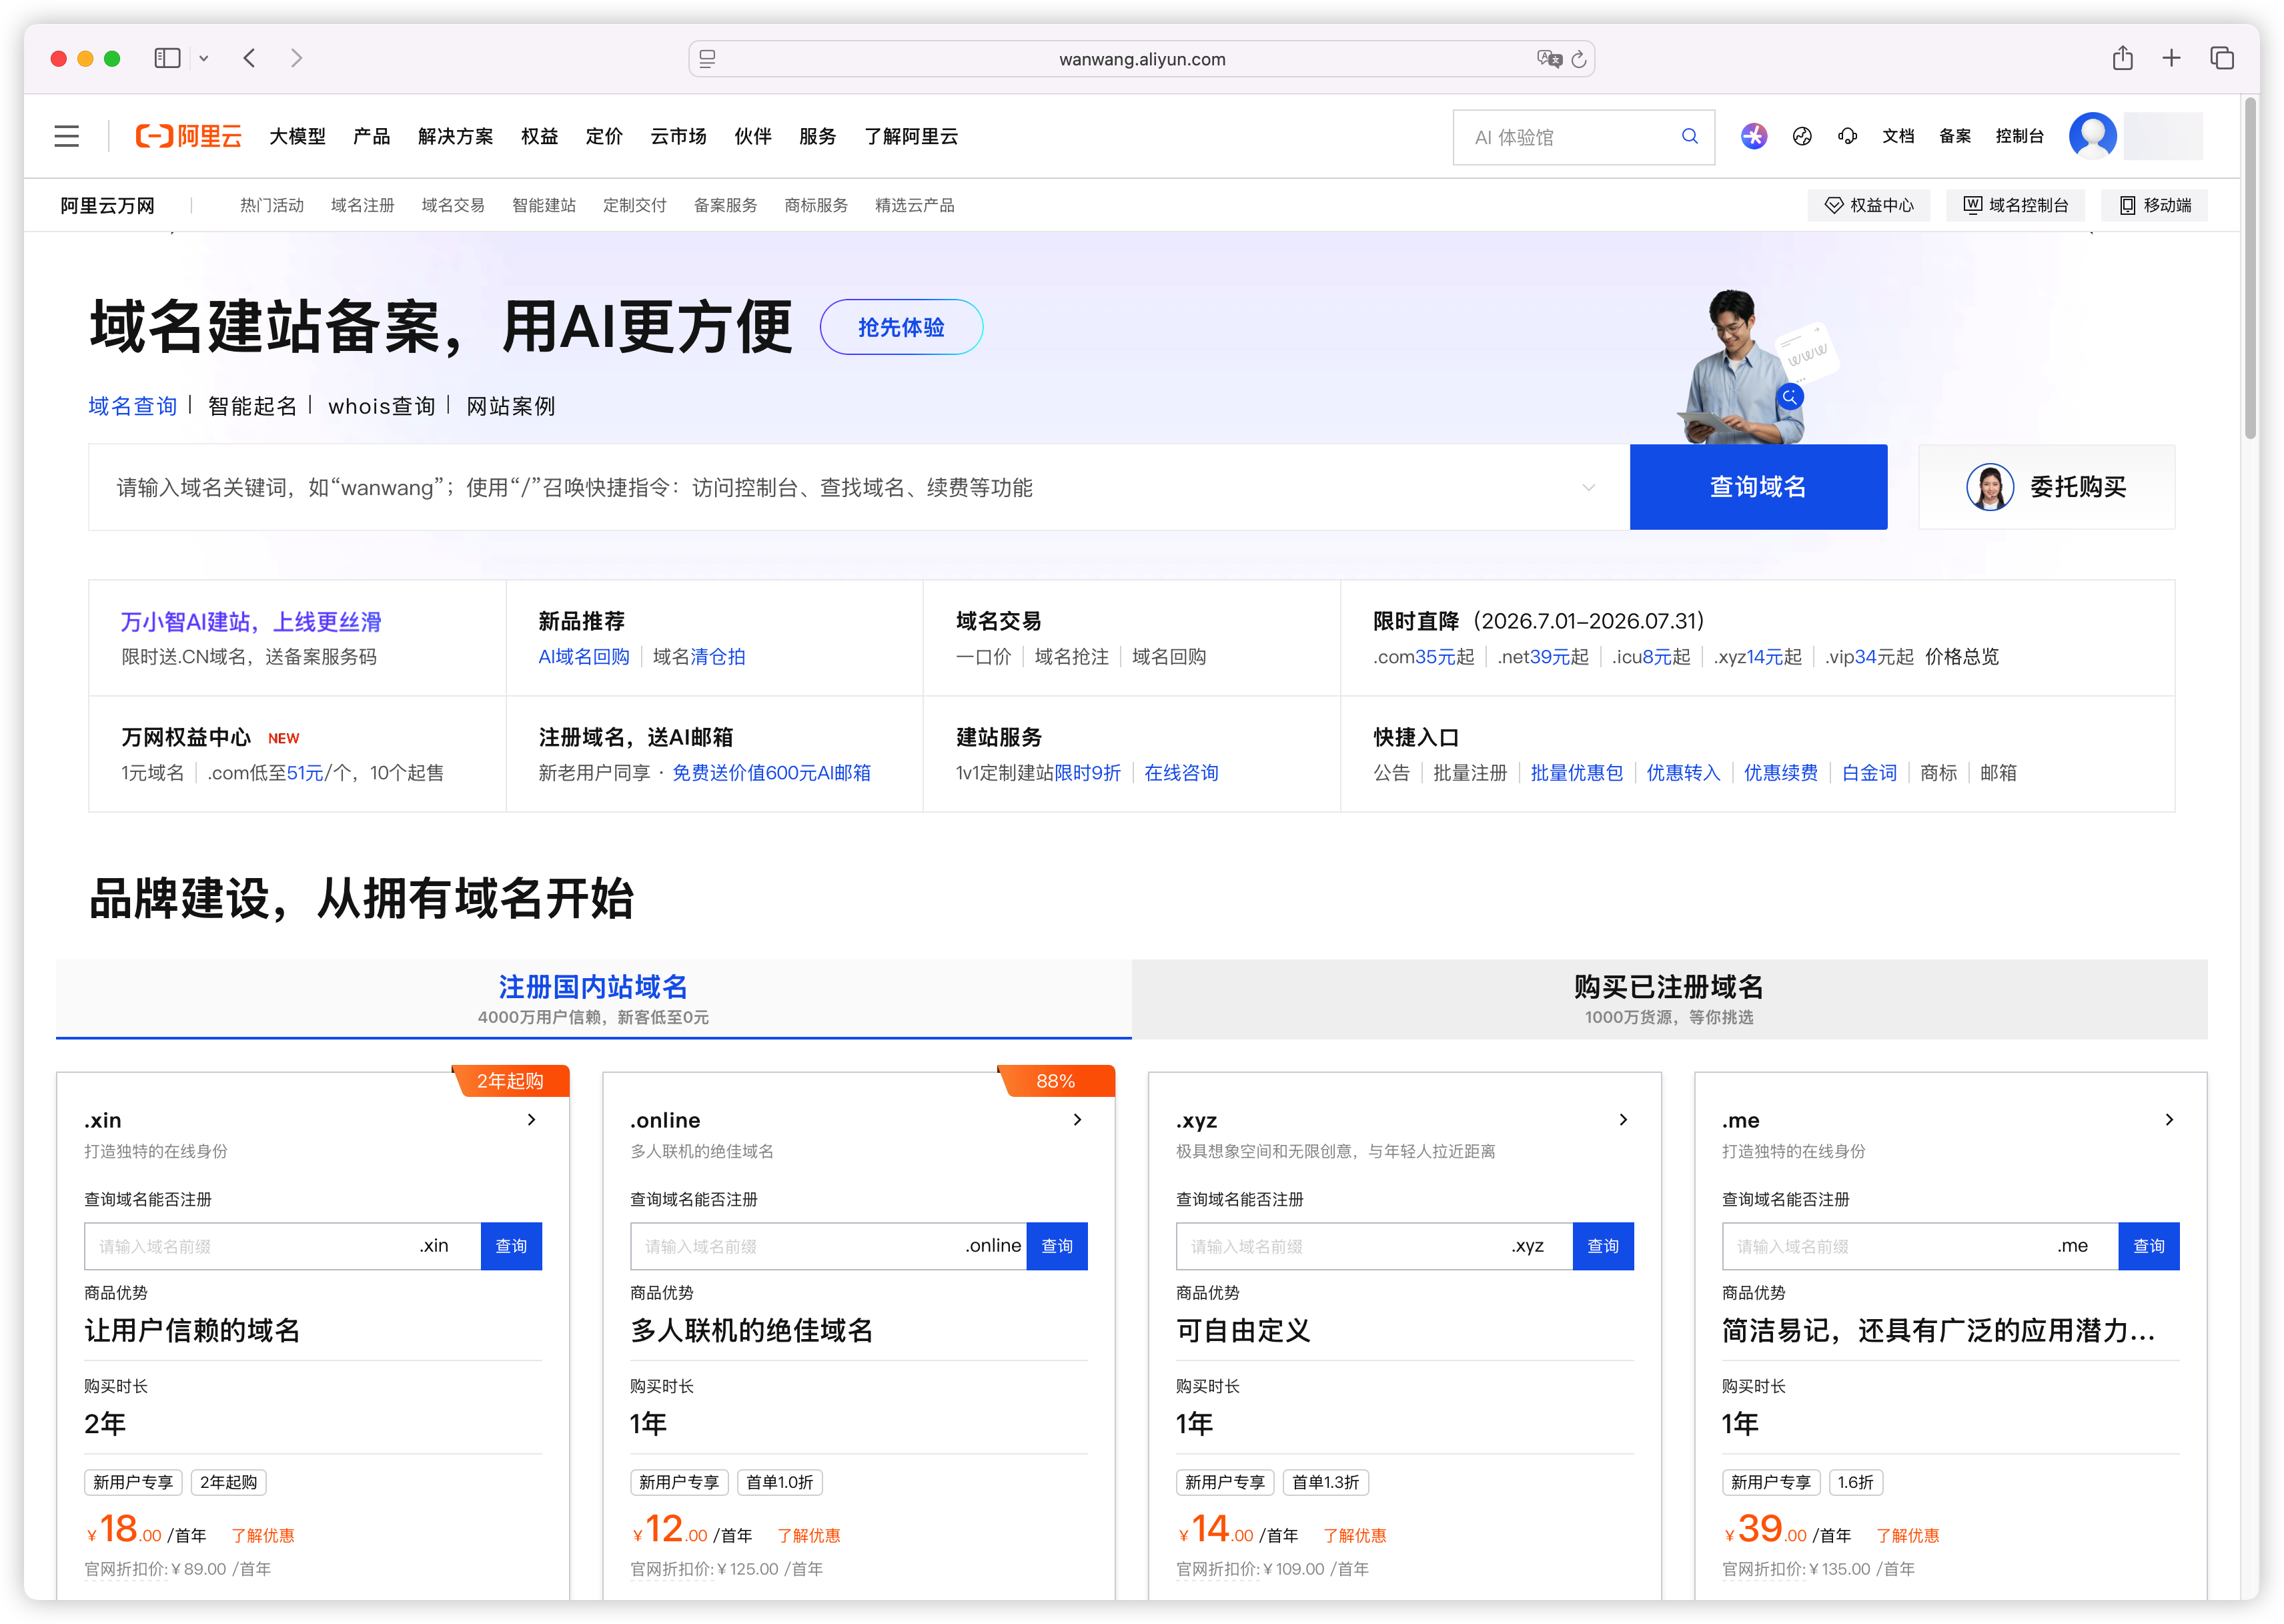Select the whois查询 tab
This screenshot has height=1624, width=2284.
click(x=382, y=406)
